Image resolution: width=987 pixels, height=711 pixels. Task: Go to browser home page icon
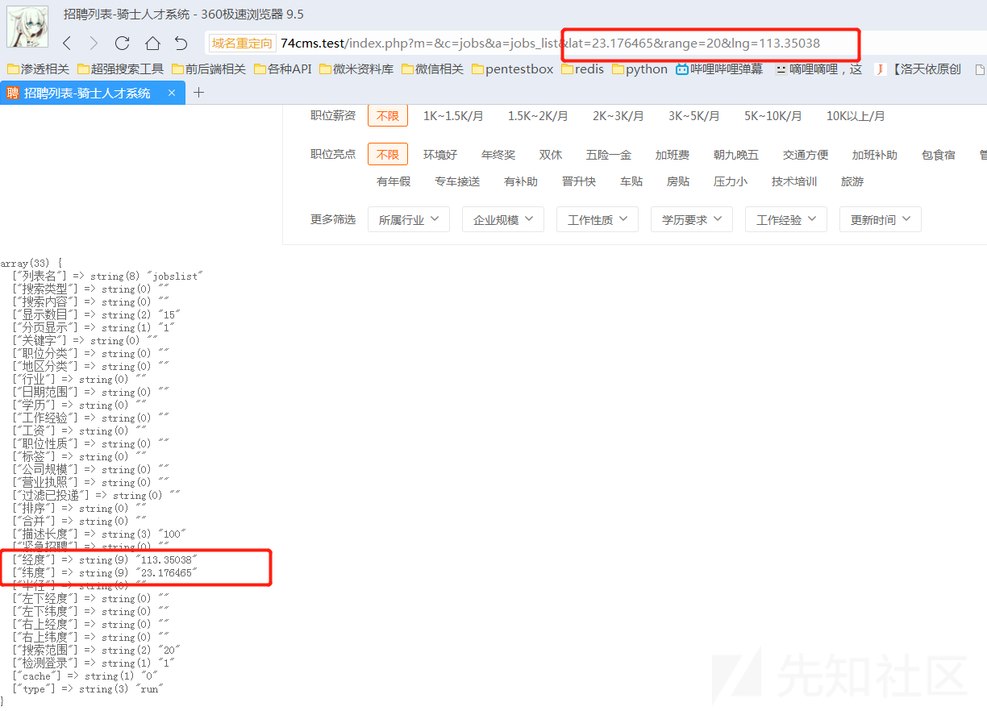152,44
